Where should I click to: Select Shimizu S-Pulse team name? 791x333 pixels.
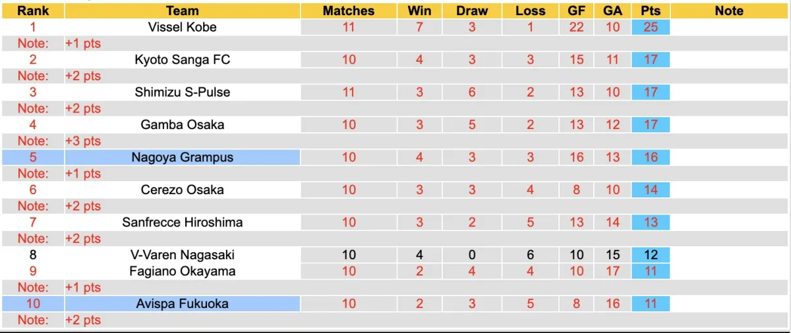[183, 92]
